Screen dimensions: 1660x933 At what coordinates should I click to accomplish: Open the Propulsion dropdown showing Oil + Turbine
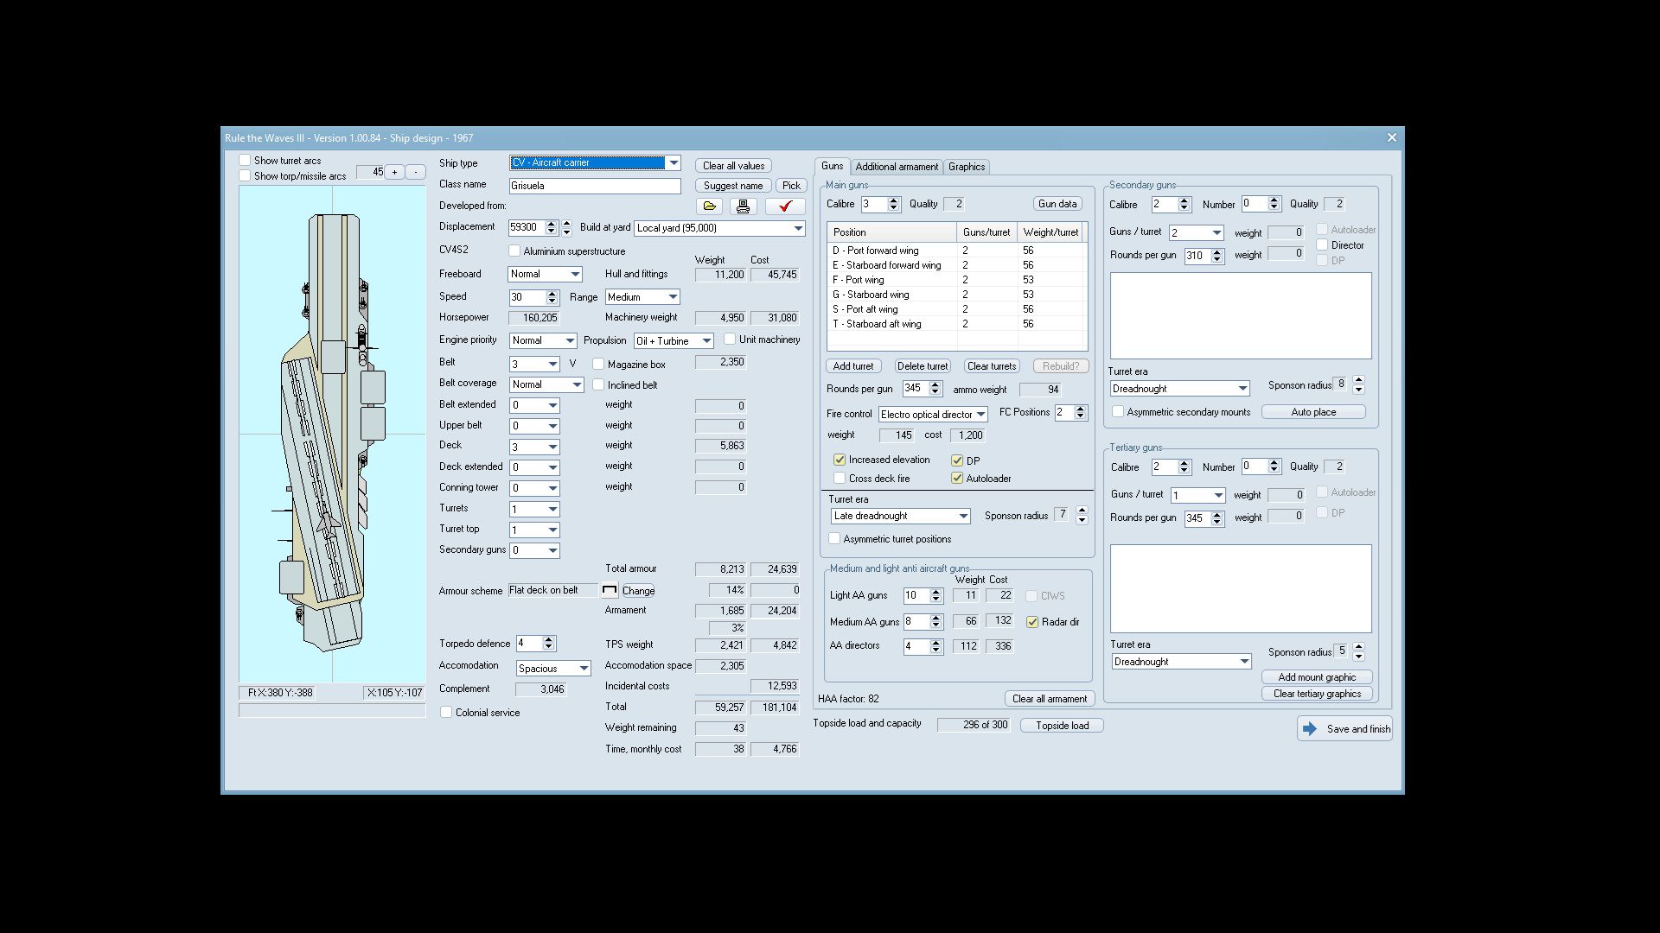tap(705, 340)
